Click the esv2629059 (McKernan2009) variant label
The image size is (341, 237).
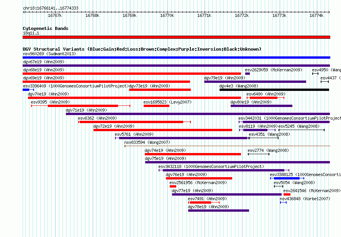tap(274, 70)
